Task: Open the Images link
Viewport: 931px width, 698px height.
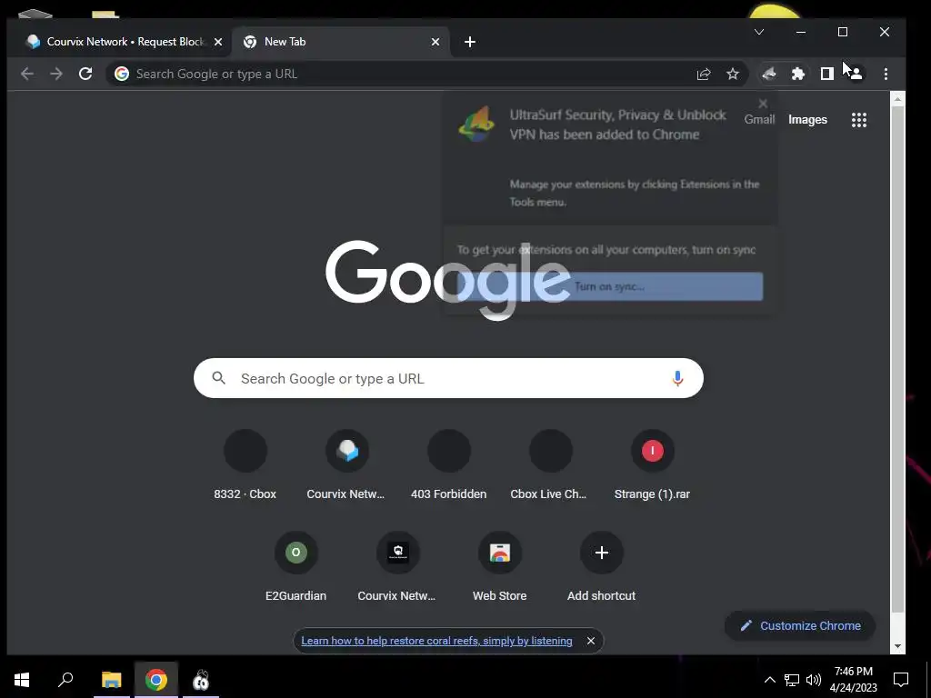Action: (807, 119)
